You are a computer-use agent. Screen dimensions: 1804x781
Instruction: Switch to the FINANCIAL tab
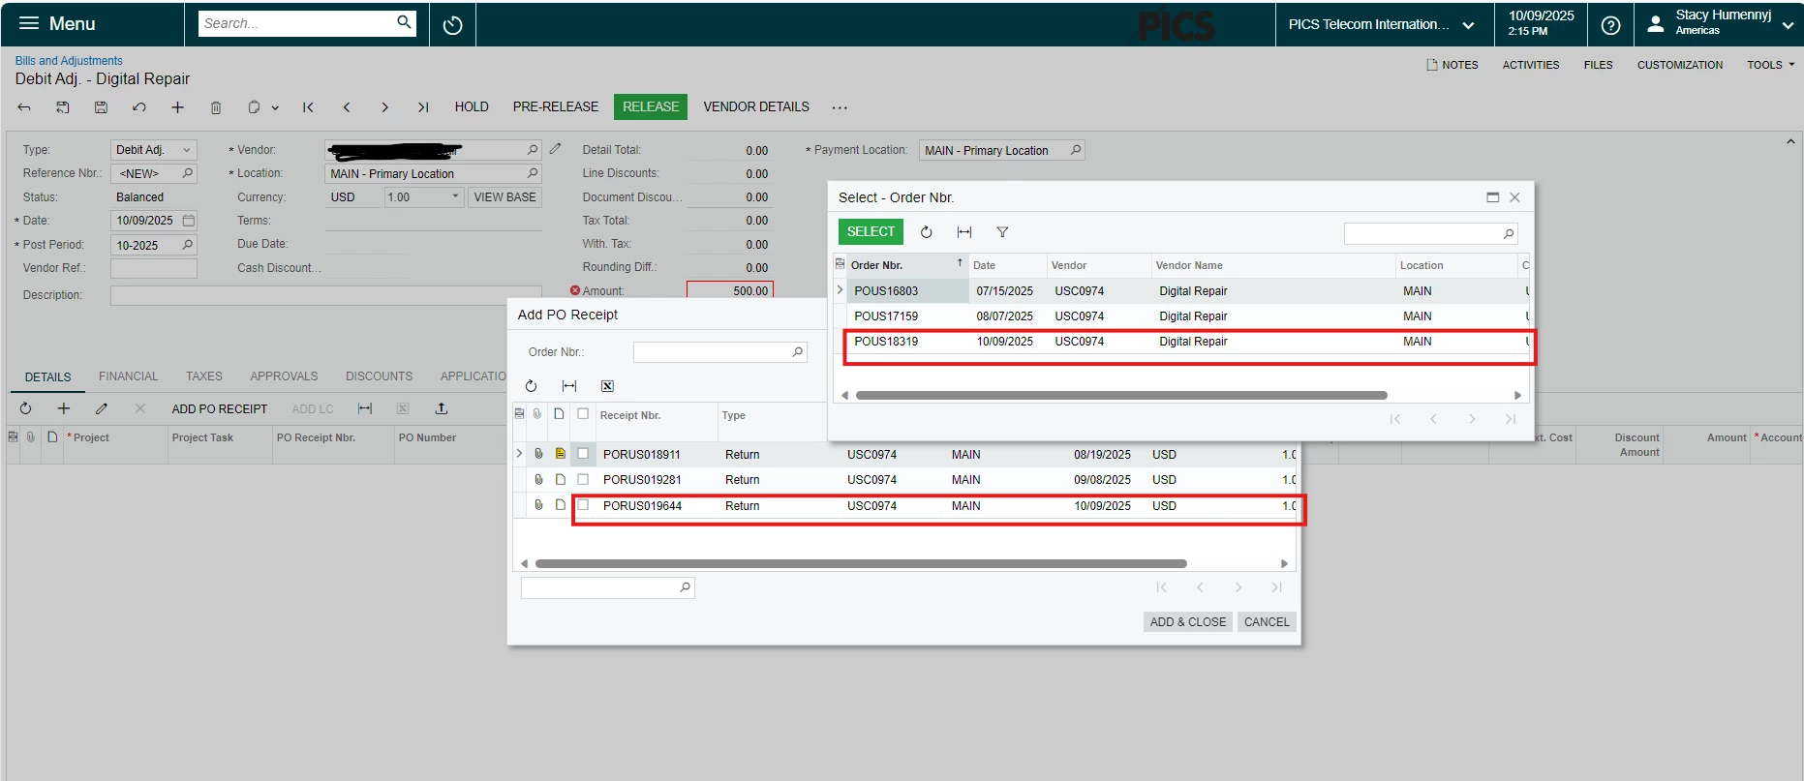tap(128, 376)
